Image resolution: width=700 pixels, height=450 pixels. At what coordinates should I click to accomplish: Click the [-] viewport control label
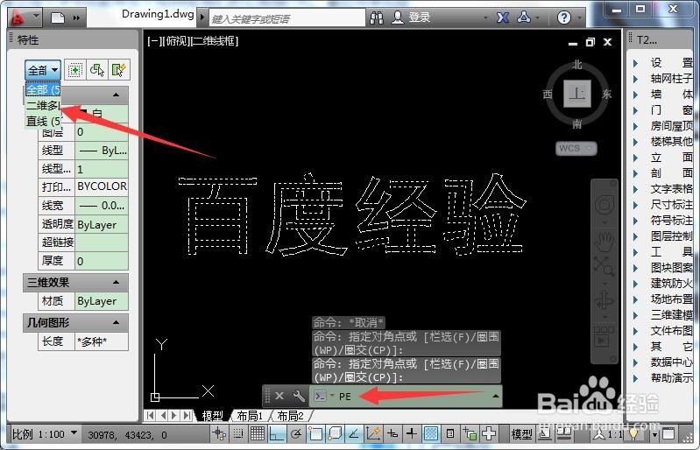pos(154,41)
